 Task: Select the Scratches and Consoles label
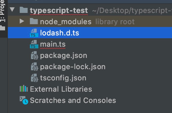click(73, 100)
